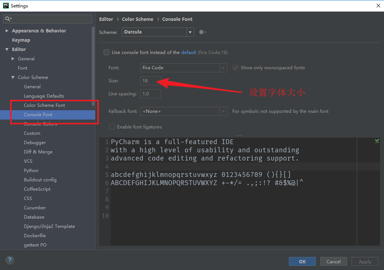
Task: Click the default font link
Action: coord(188,52)
